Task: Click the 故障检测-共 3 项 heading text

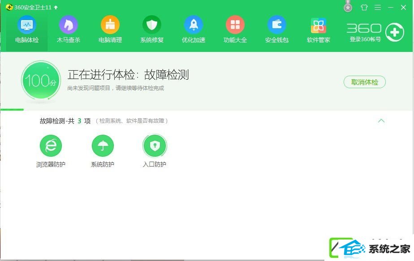Action: (65, 121)
